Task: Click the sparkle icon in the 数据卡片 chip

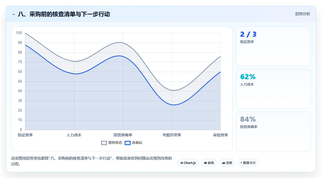Action: [241, 163]
